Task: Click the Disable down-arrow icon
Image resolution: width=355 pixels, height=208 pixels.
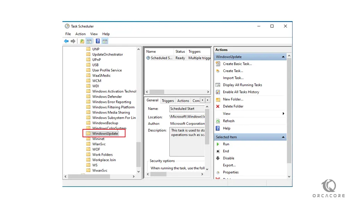Action: (x=218, y=158)
